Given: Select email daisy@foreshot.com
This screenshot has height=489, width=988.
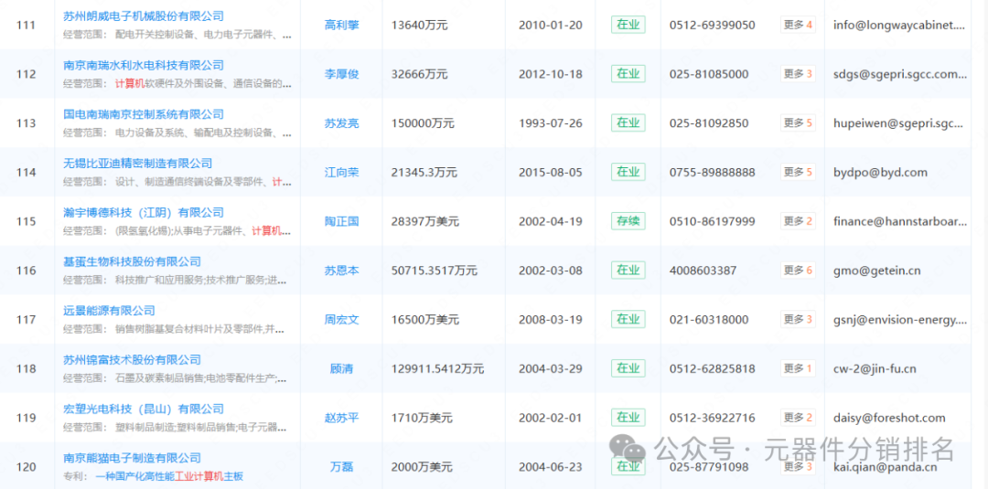Looking at the screenshot, I should 889,418.
